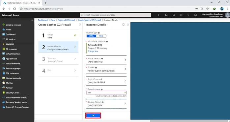
Task: Click Create a resource in sidebar
Action: tap(12, 25)
